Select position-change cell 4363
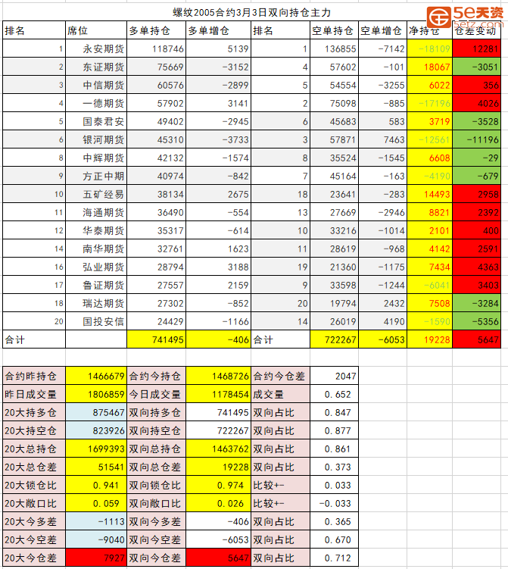 (476, 267)
